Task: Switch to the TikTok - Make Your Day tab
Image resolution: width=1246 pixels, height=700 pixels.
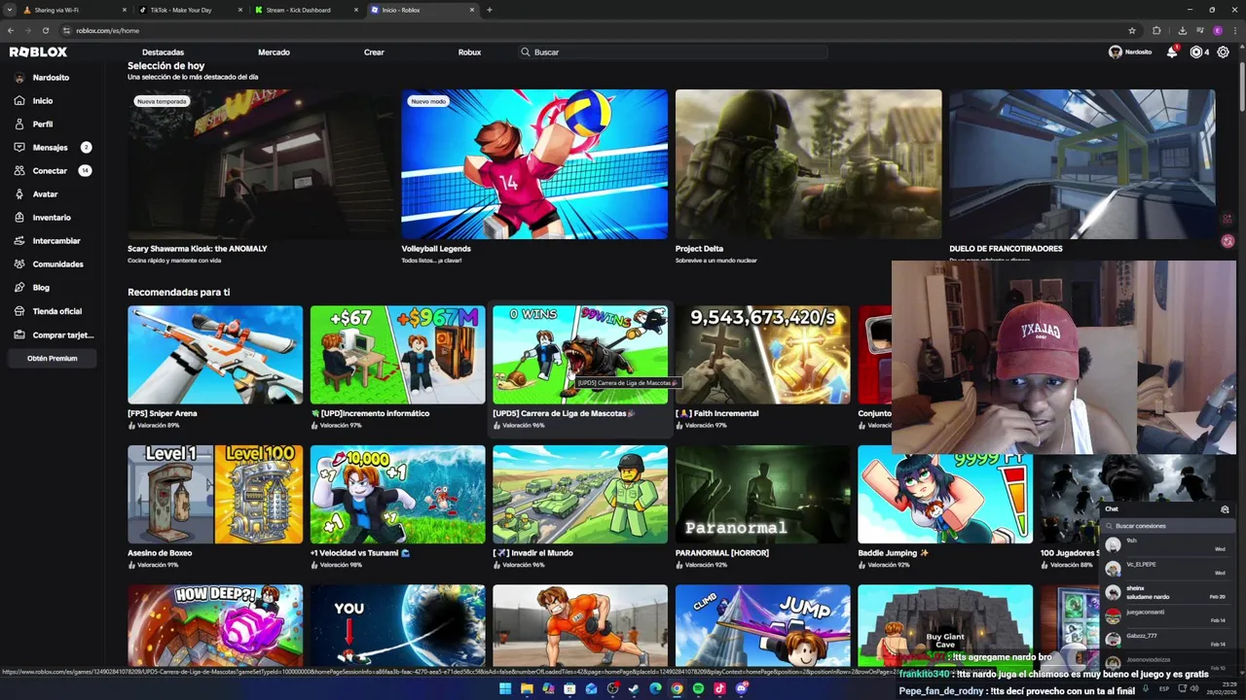Action: (x=190, y=10)
